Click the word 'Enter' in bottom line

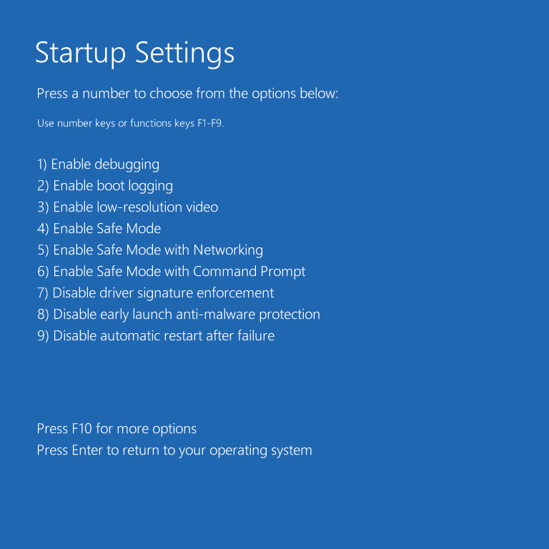(x=87, y=450)
